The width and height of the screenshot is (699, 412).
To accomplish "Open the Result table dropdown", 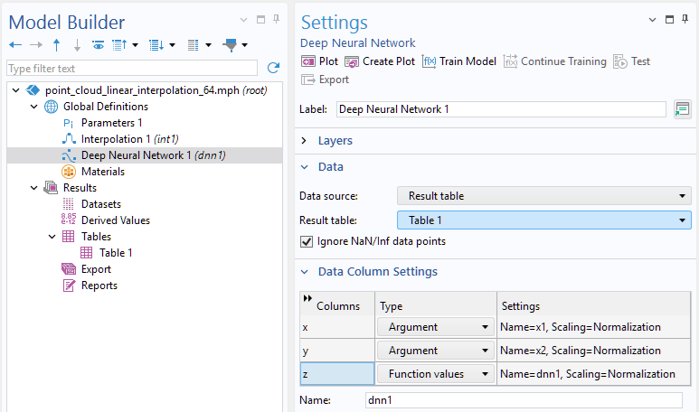I will click(543, 220).
